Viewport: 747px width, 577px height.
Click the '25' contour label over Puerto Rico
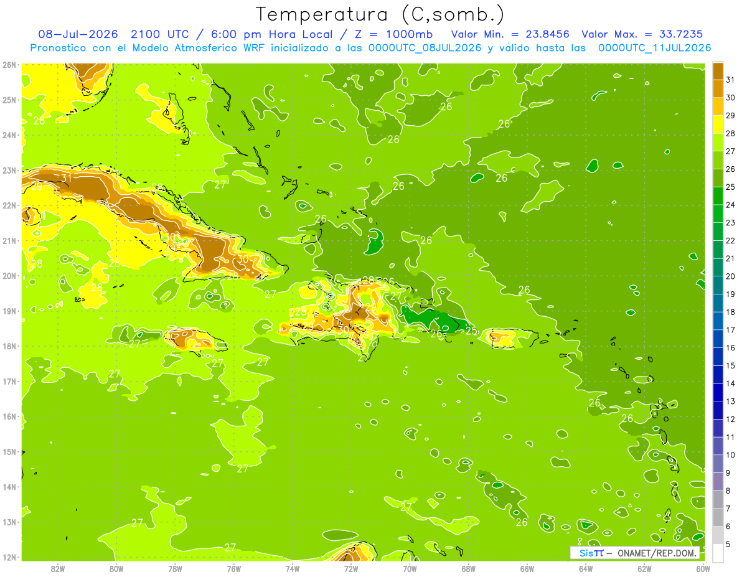471,331
